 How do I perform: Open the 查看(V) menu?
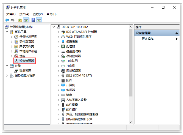[38, 14]
